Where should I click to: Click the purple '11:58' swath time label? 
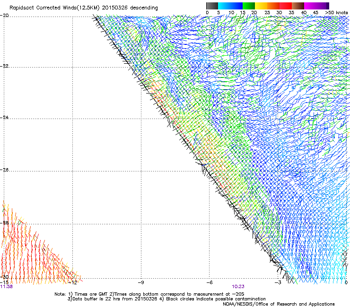[x=7, y=287]
